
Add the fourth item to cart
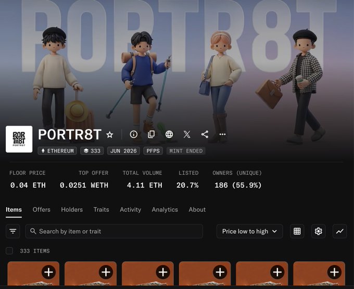coord(220,272)
